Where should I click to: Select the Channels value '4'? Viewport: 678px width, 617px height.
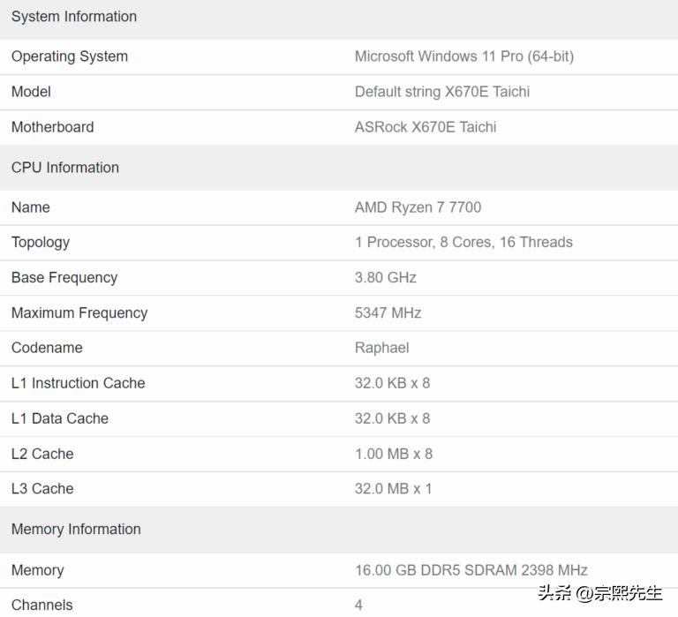point(359,605)
